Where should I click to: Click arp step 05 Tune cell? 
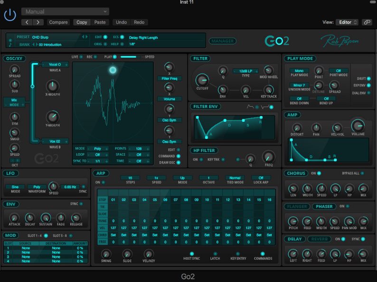155,221
